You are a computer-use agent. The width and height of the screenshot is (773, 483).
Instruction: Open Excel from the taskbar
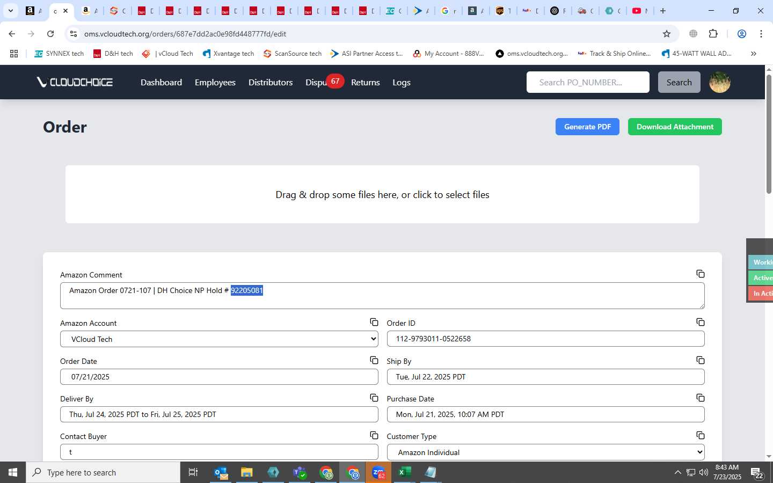tap(405, 472)
